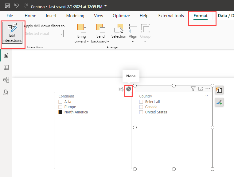The height and width of the screenshot is (177, 234).
Task: Switch to Table view in sidebar
Action: [6, 68]
